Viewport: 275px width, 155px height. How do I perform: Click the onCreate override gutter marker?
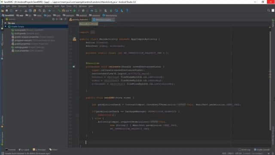[x=74, y=67]
